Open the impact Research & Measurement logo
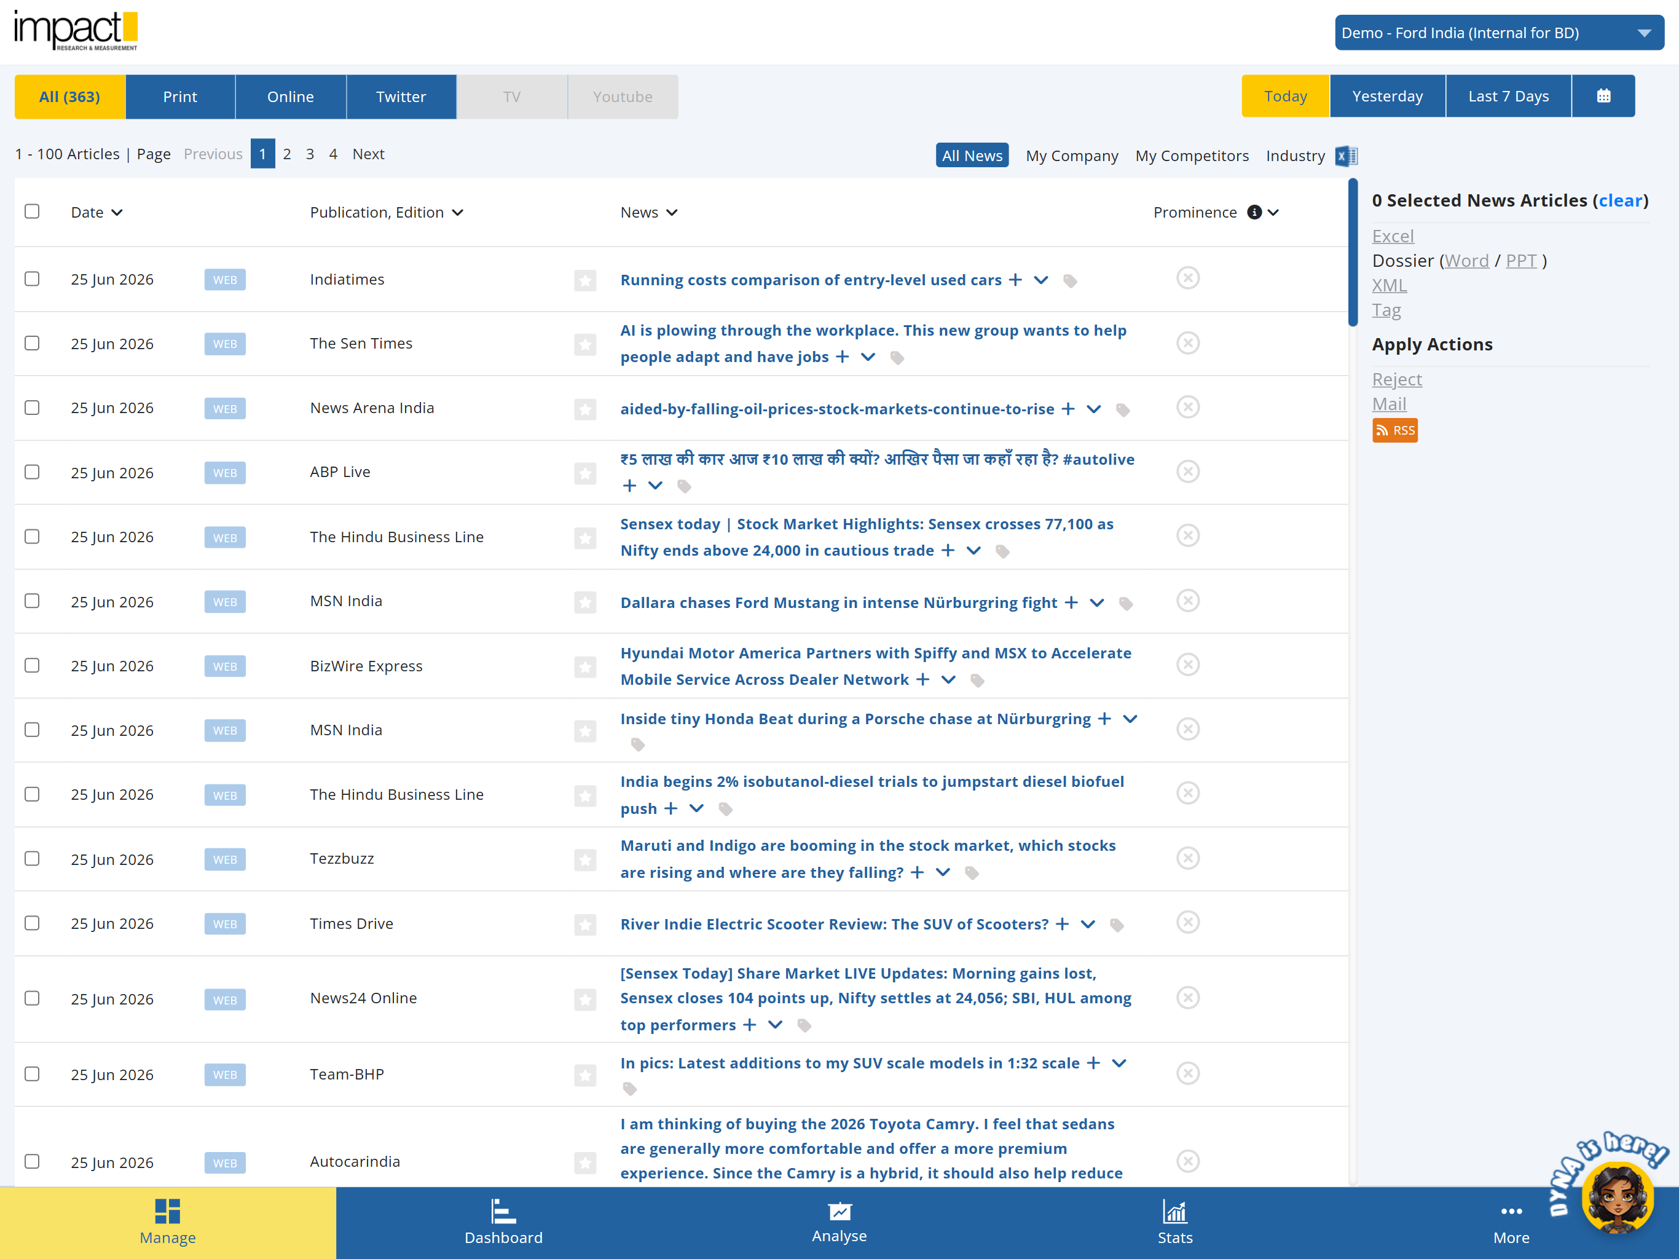 pos(76,31)
